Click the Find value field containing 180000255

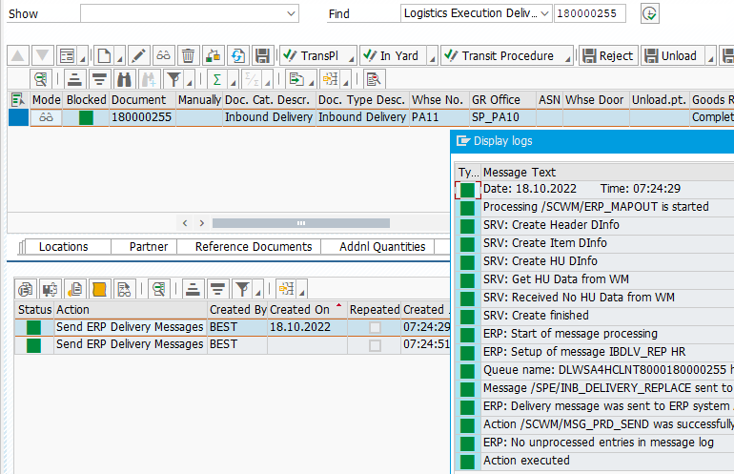click(x=589, y=13)
